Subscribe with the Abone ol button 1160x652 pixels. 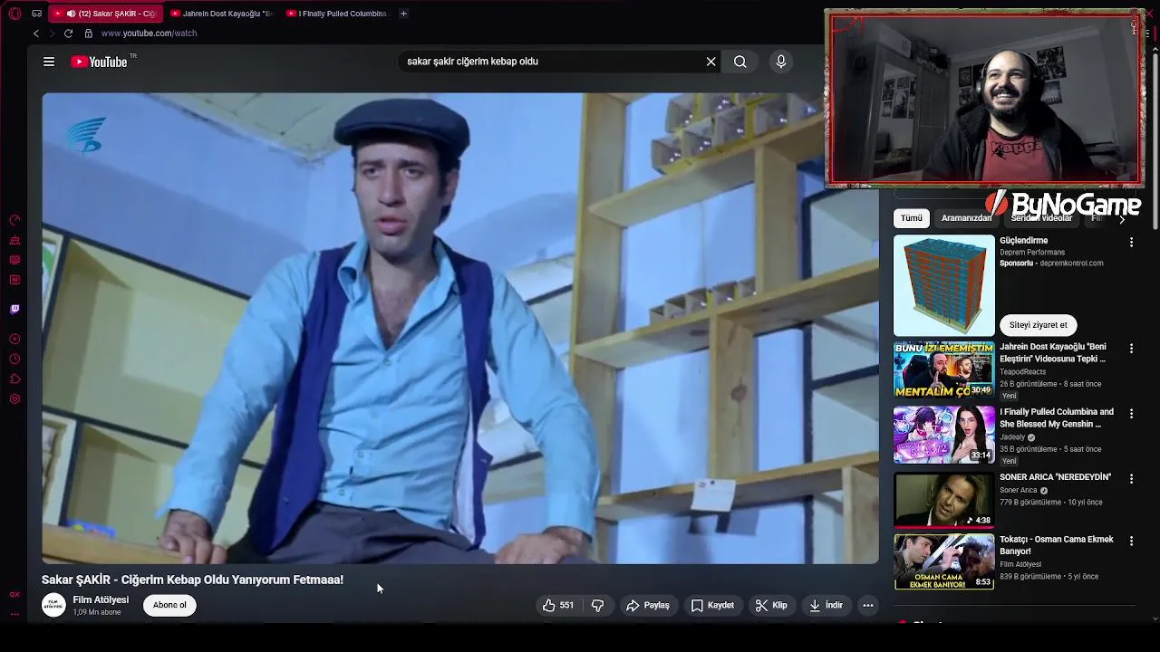(x=169, y=605)
